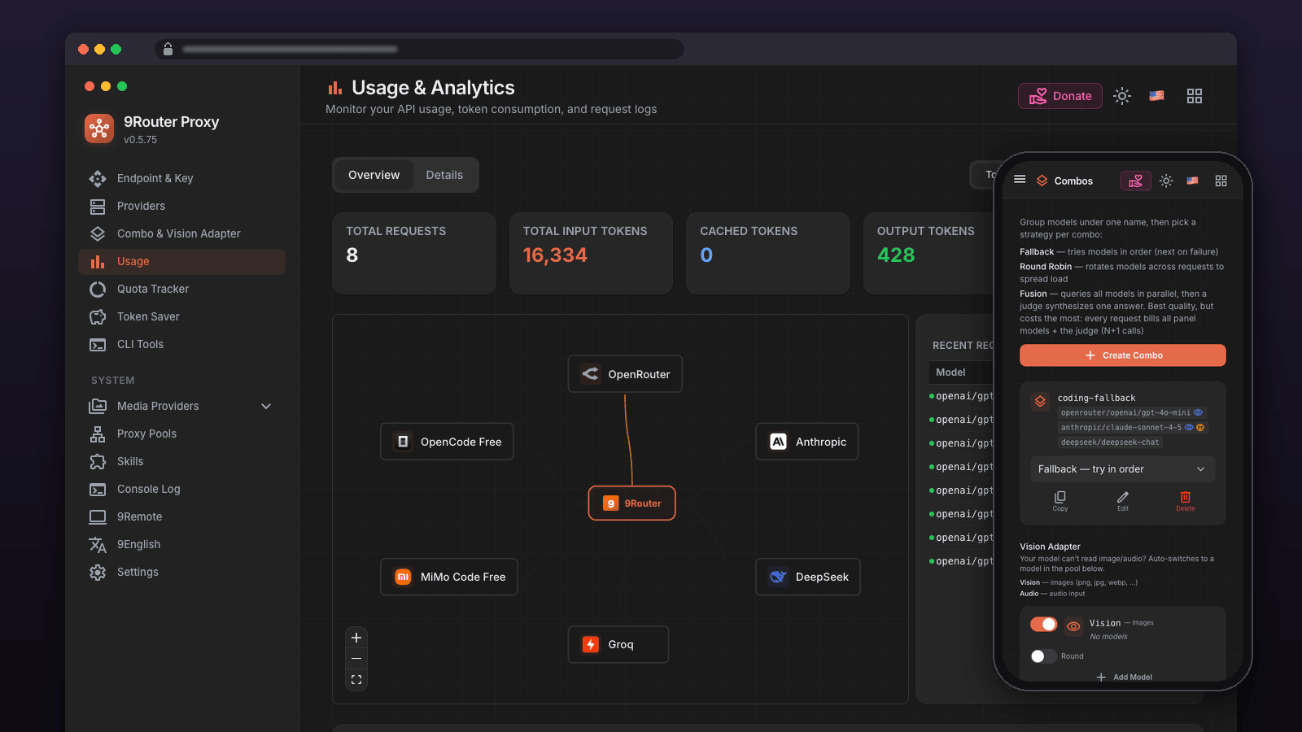
Task: Select the Anthropic provider node
Action: 807,442
